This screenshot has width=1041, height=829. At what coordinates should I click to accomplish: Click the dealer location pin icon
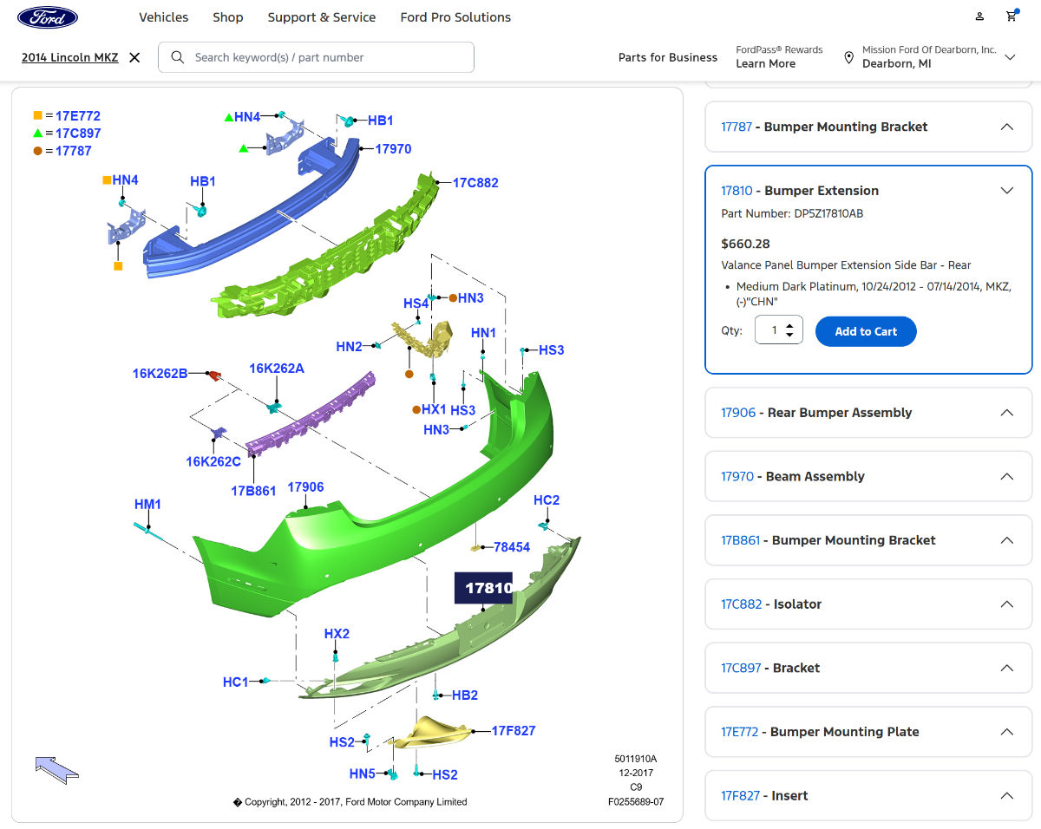pyautogui.click(x=849, y=57)
